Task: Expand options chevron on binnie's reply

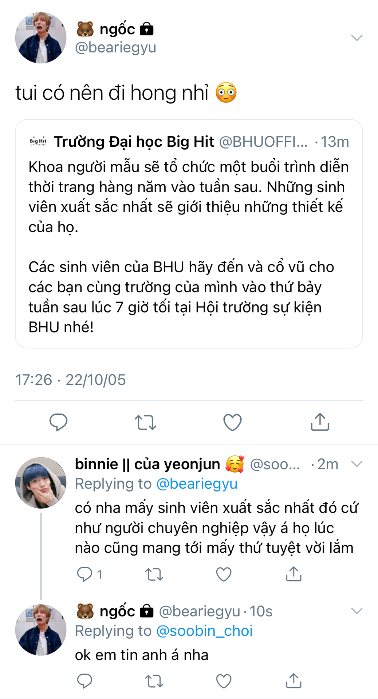Action: 357,464
